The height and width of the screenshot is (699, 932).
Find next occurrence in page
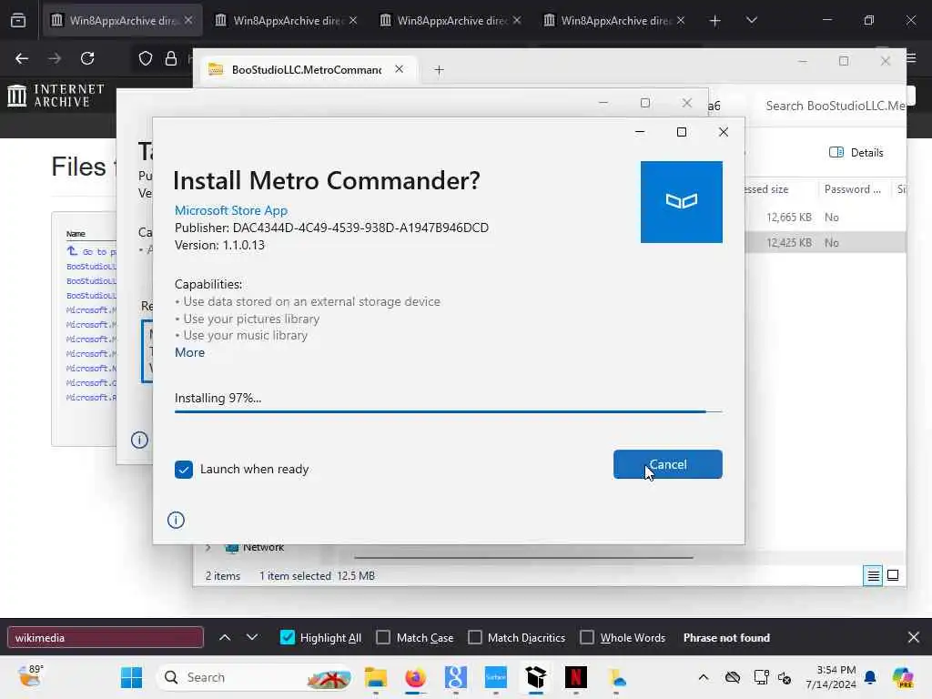click(x=252, y=638)
